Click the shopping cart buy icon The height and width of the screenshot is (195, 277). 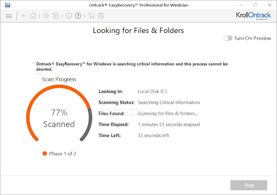coord(91,16)
